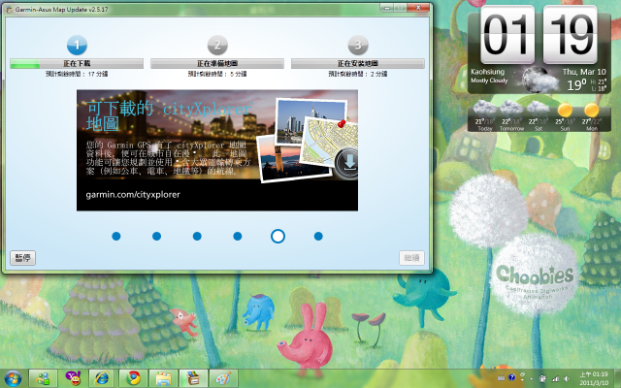Click the cloudy moon weather icon
Screen dimensions: 621x388
point(539,80)
